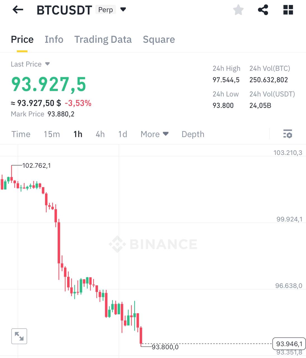Tap the back arrow to exit chart

[x=18, y=10]
